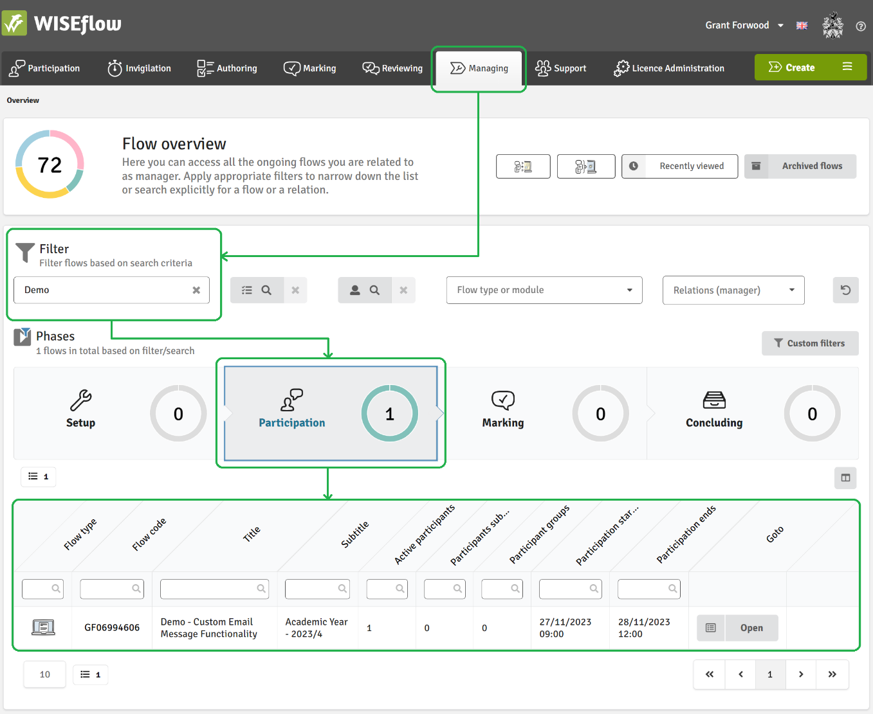This screenshot has height=714, width=873.
Task: Click the institution crest icon
Action: (833, 26)
